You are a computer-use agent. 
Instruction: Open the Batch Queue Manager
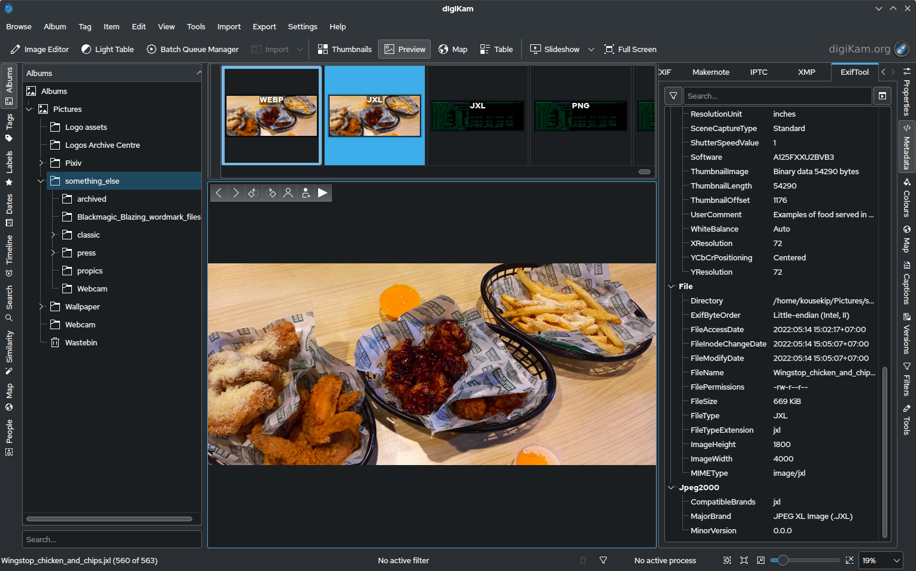point(192,50)
